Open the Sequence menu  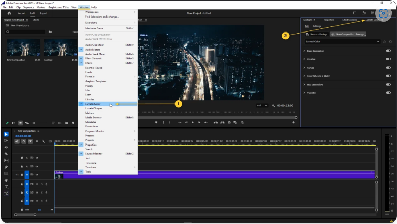tap(28, 7)
